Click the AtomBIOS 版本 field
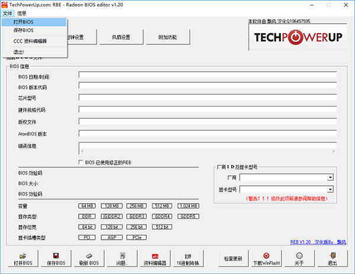355x274 pixels. 208,134
